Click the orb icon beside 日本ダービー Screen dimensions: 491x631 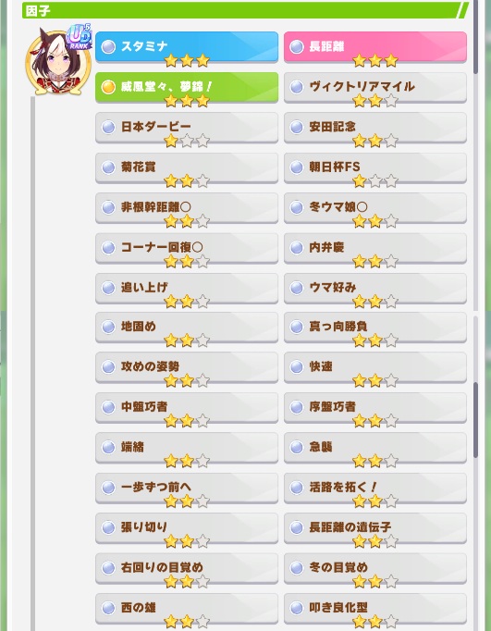click(108, 127)
